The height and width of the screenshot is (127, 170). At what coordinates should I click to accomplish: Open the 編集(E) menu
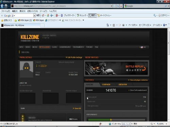pos(15,11)
